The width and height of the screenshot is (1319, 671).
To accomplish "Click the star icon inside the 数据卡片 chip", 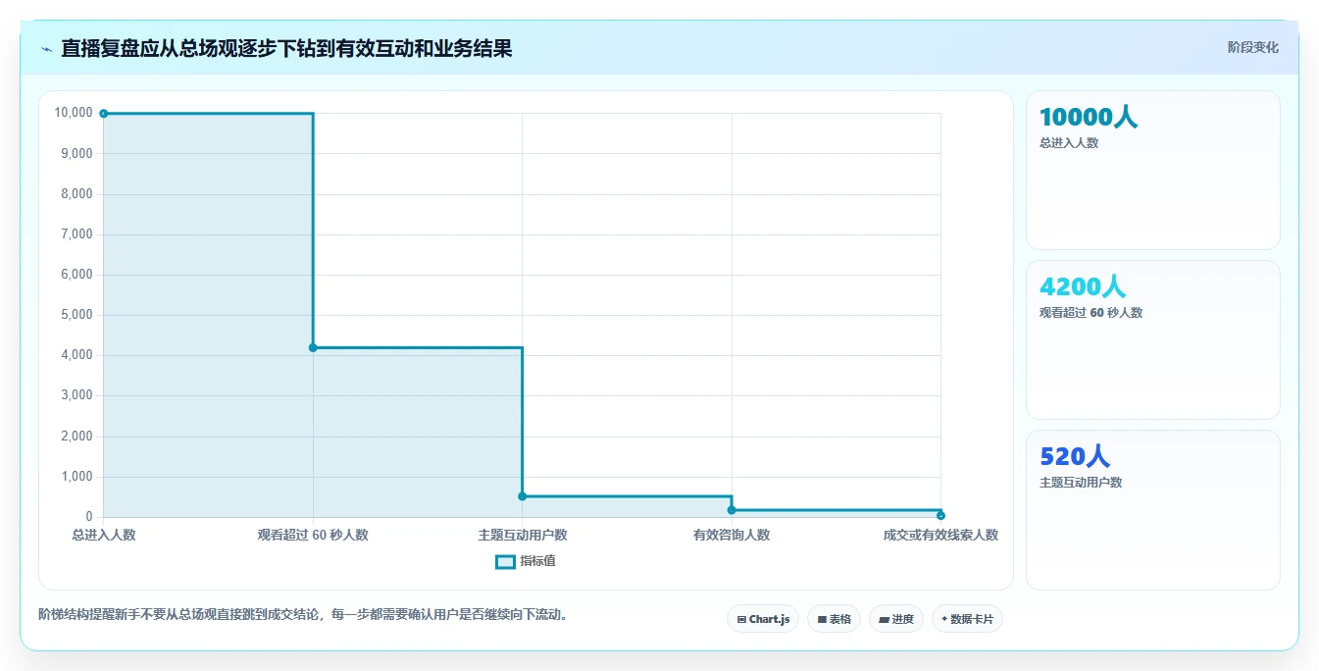I will click(x=944, y=619).
